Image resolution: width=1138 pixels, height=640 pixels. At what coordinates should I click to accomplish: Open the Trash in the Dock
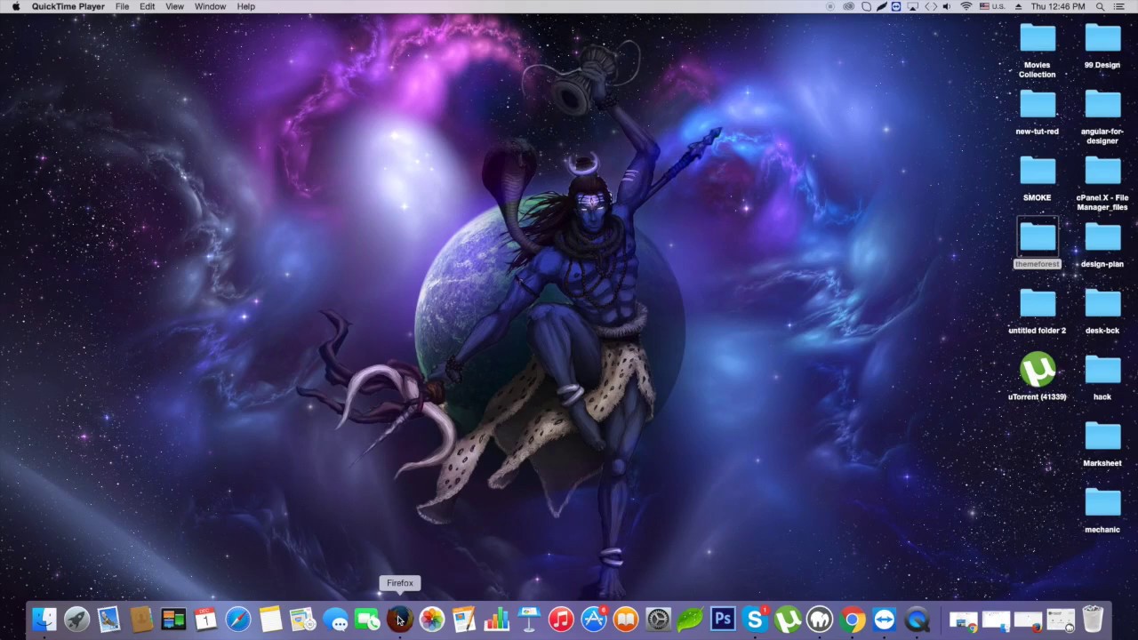(1093, 619)
